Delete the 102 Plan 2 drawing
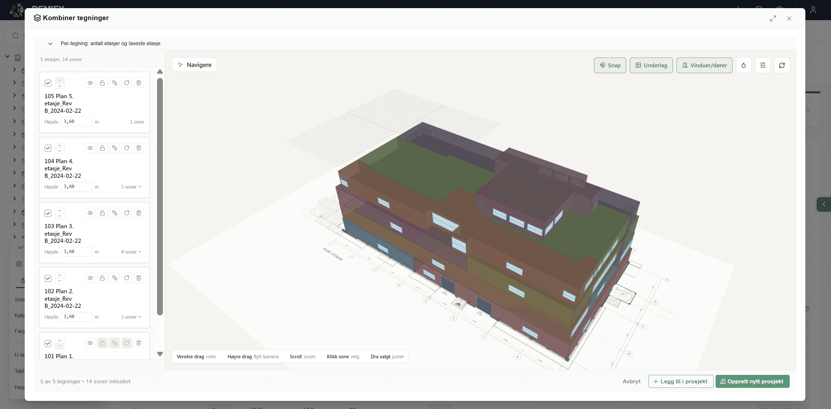831x409 pixels. click(x=139, y=278)
